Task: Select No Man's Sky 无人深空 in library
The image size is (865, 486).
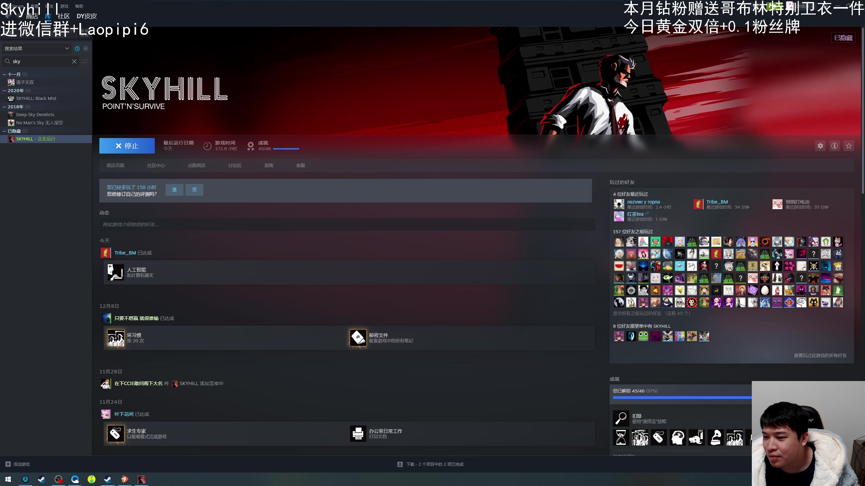Action: point(40,123)
